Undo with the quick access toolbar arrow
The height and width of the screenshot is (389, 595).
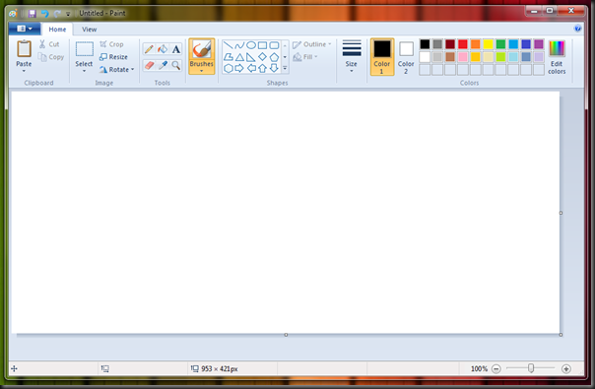[x=44, y=14]
